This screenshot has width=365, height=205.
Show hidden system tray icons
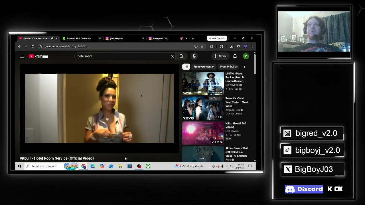point(209,166)
